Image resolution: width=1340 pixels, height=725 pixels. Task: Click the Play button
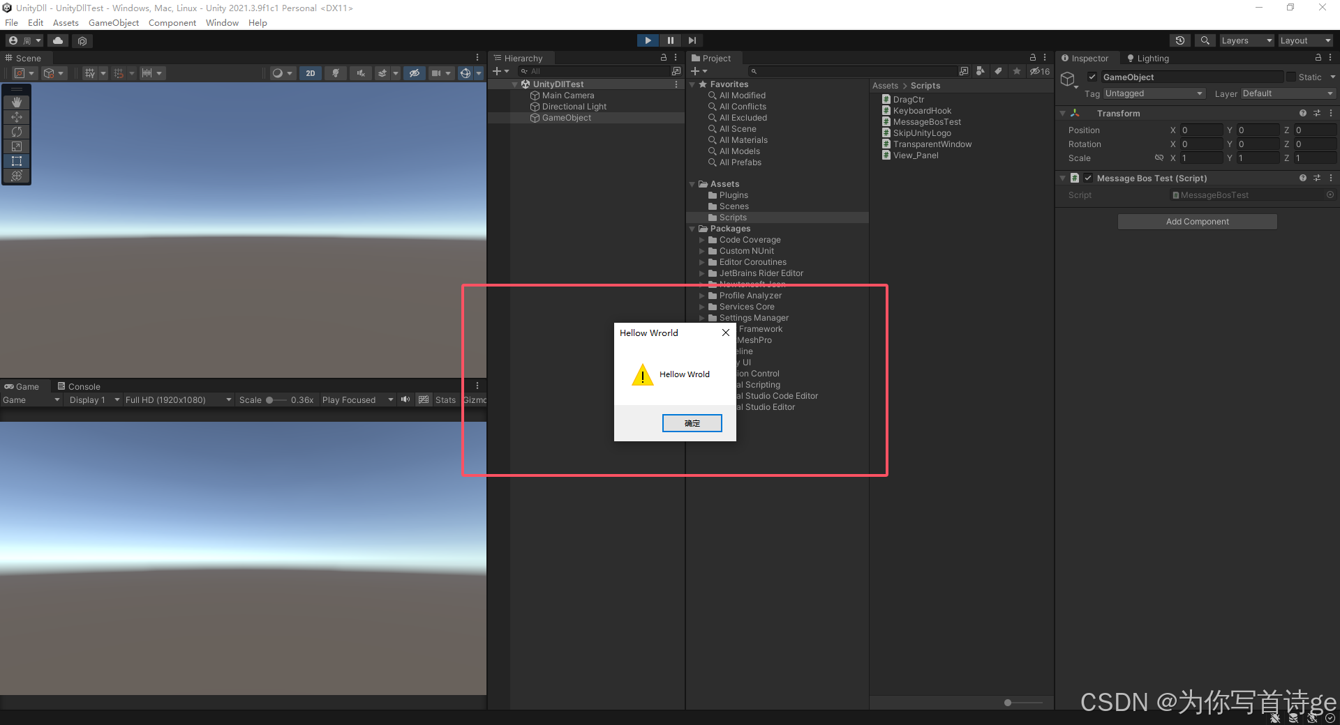pos(648,40)
